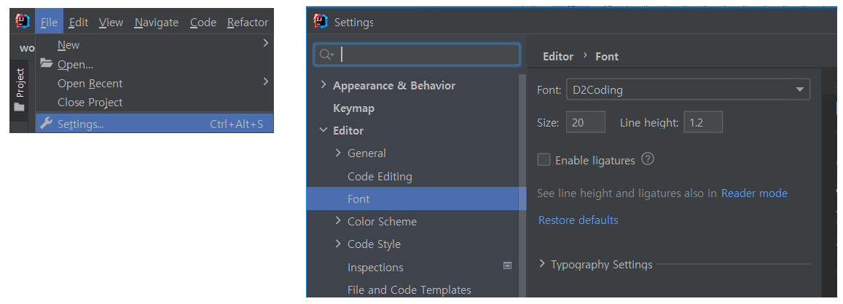Focus the Settings search box

(417, 55)
